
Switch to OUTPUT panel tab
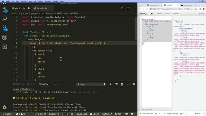(x=31, y=84)
